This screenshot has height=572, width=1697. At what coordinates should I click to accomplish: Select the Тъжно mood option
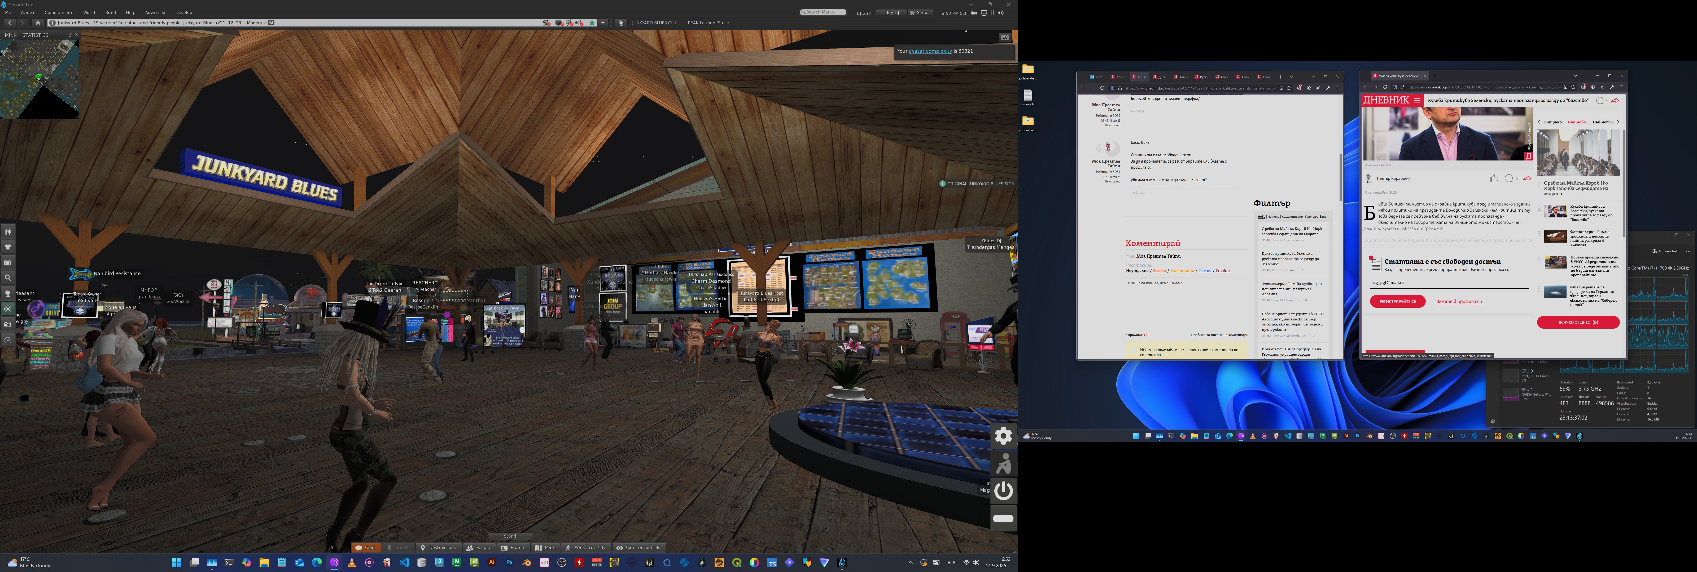tap(1205, 271)
